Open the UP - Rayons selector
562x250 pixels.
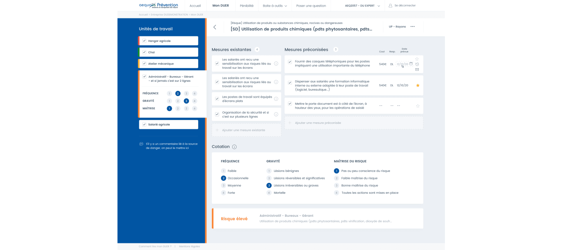(x=397, y=27)
